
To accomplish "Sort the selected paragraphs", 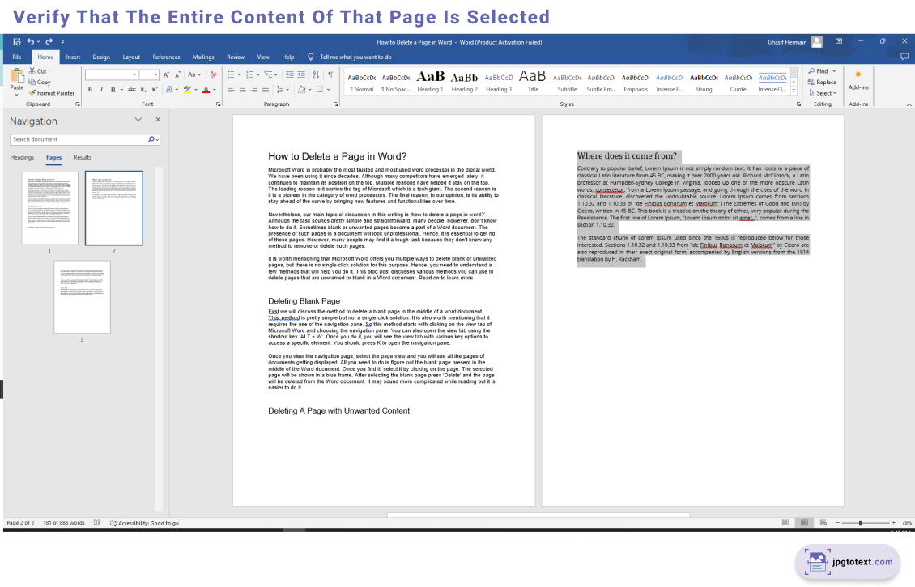I will point(316,74).
